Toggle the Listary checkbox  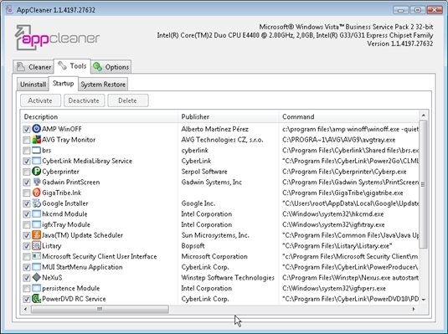click(27, 246)
